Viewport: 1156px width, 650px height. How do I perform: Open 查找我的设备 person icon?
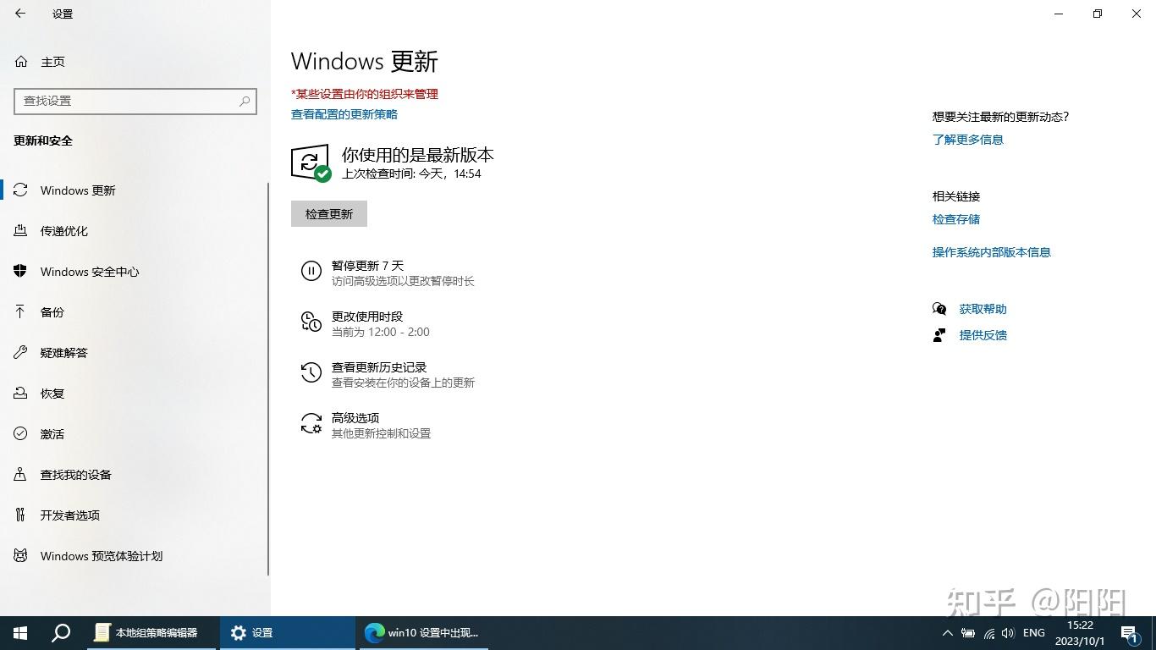(21, 475)
